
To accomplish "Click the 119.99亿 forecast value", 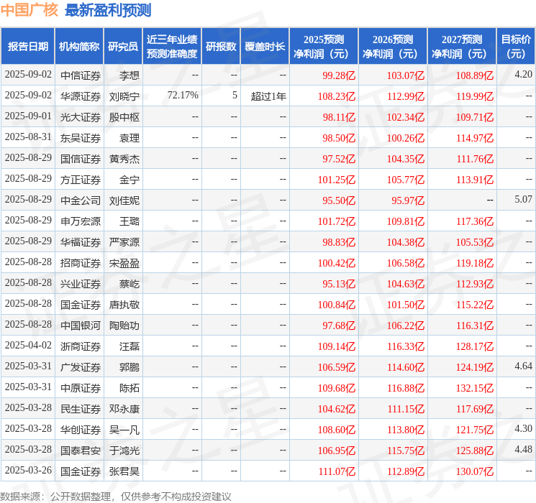I will point(474,96).
